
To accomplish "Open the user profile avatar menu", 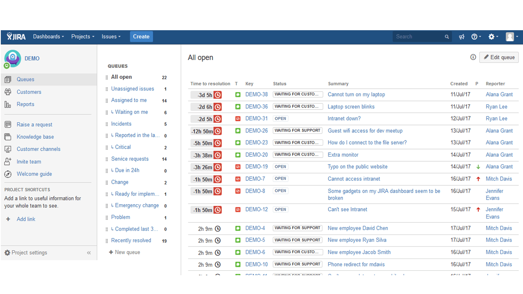I will pyautogui.click(x=512, y=37).
